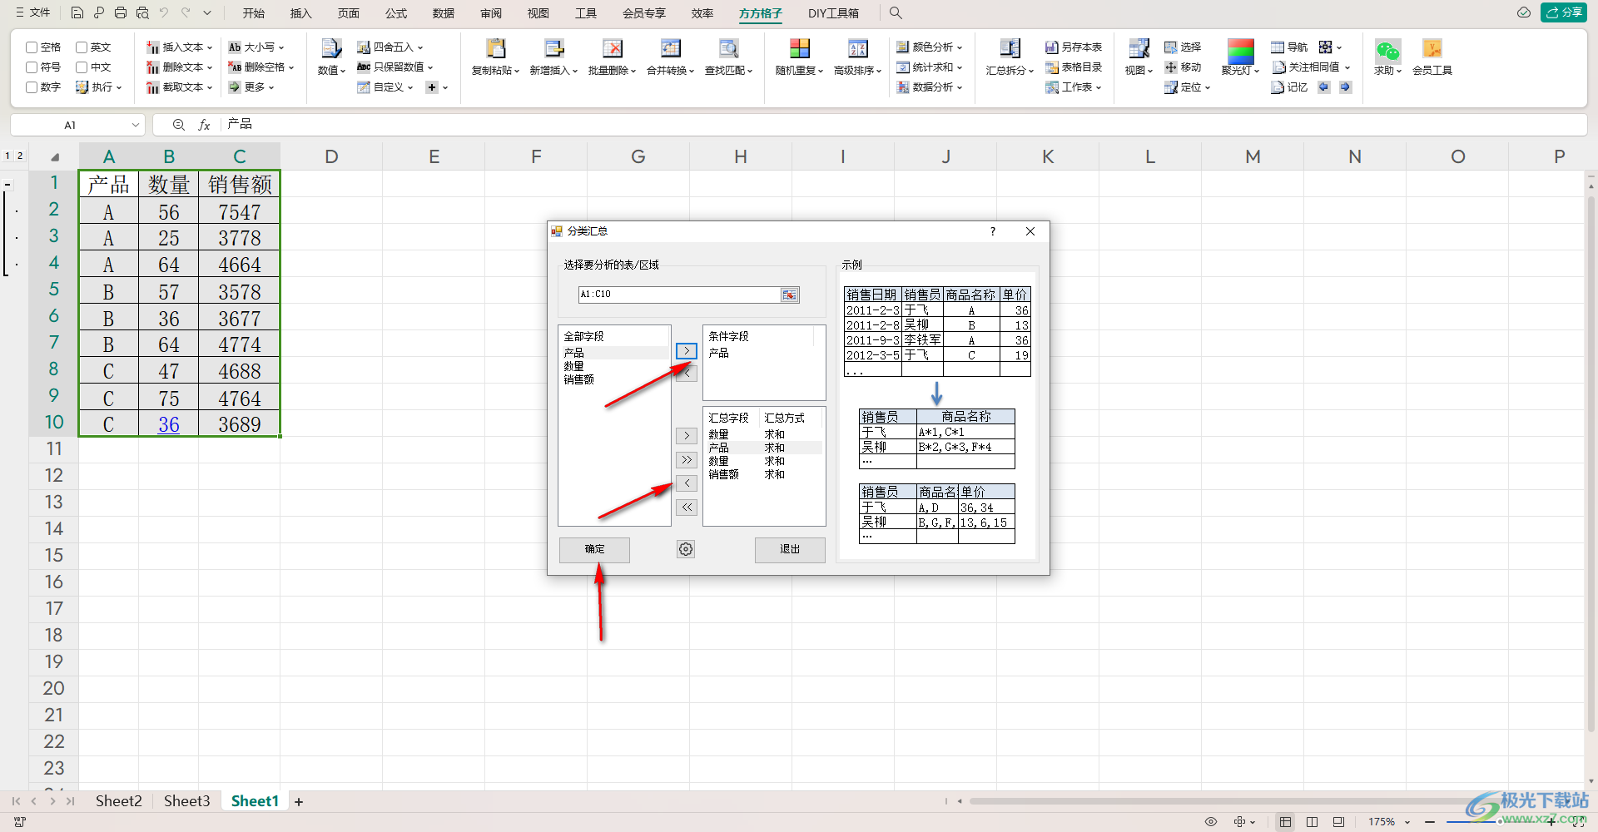The width and height of the screenshot is (1598, 832).
Task: Click the 退出 button
Action: point(789,549)
